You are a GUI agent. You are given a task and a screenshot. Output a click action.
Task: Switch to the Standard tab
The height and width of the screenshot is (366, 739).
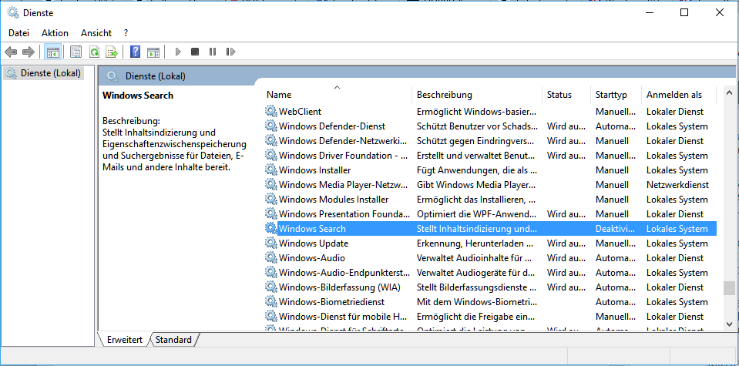[x=173, y=340]
